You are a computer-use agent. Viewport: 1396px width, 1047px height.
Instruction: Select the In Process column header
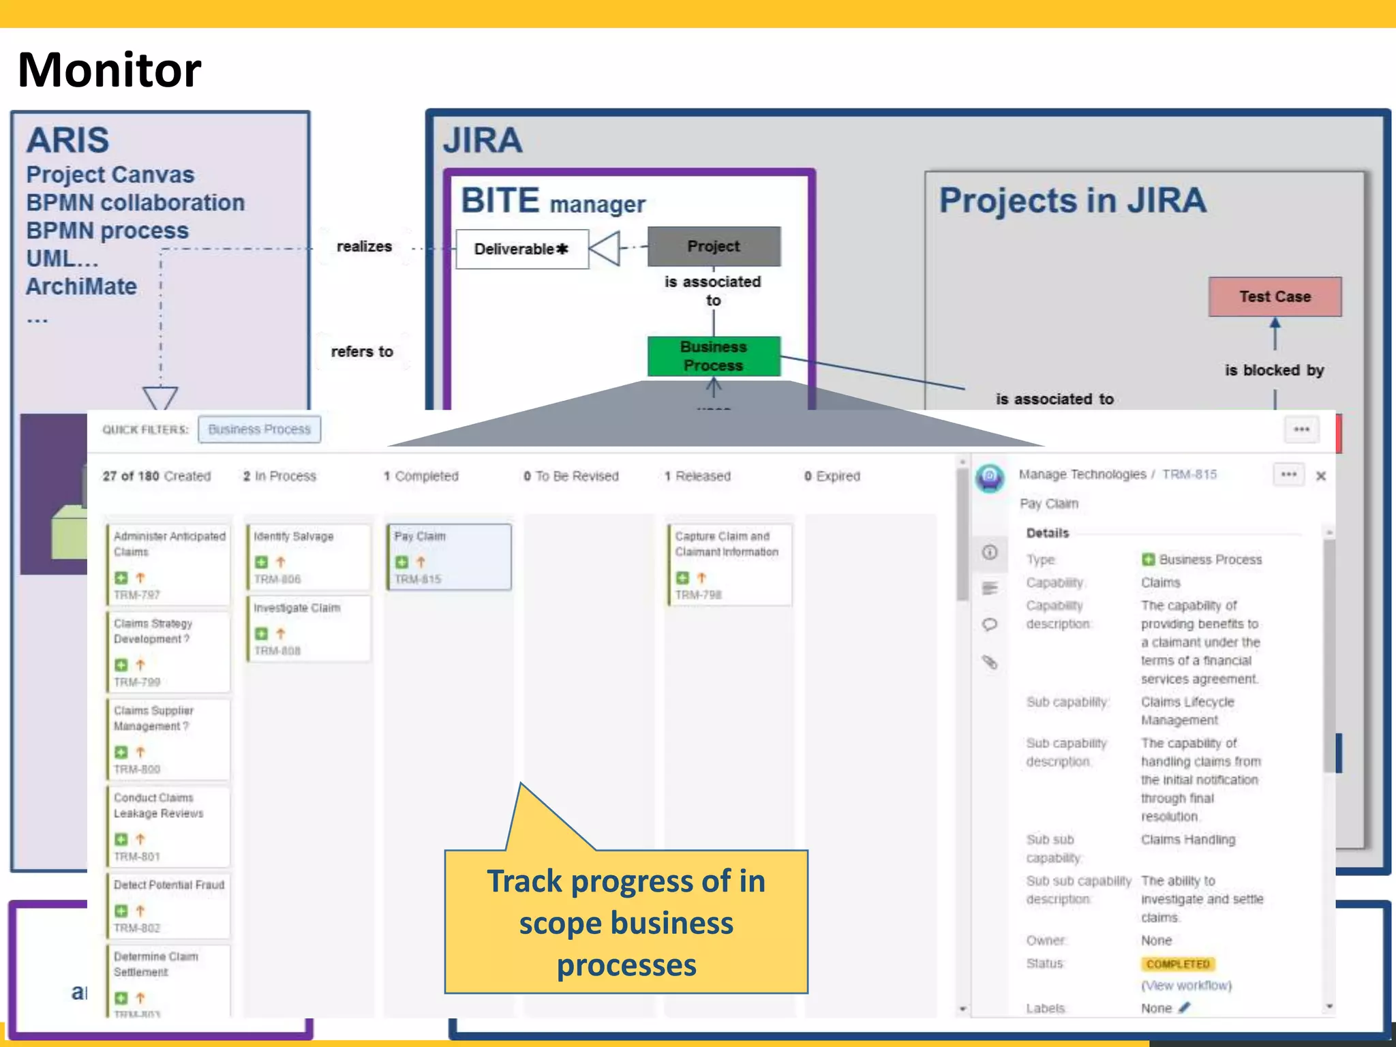pyautogui.click(x=279, y=476)
